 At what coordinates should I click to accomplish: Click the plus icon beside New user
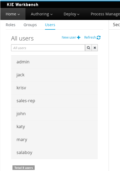coord(79,37)
